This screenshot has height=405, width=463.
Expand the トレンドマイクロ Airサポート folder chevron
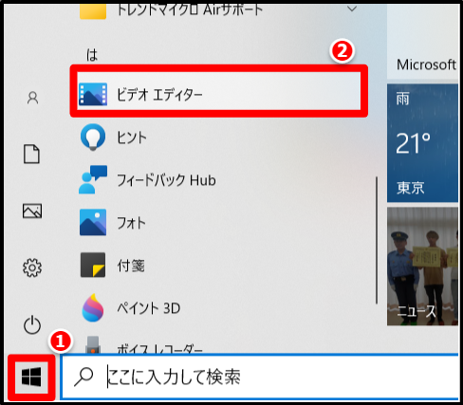[352, 9]
